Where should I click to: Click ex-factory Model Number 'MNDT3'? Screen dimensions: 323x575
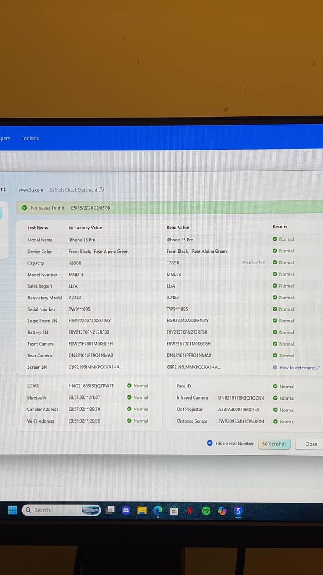coord(76,275)
